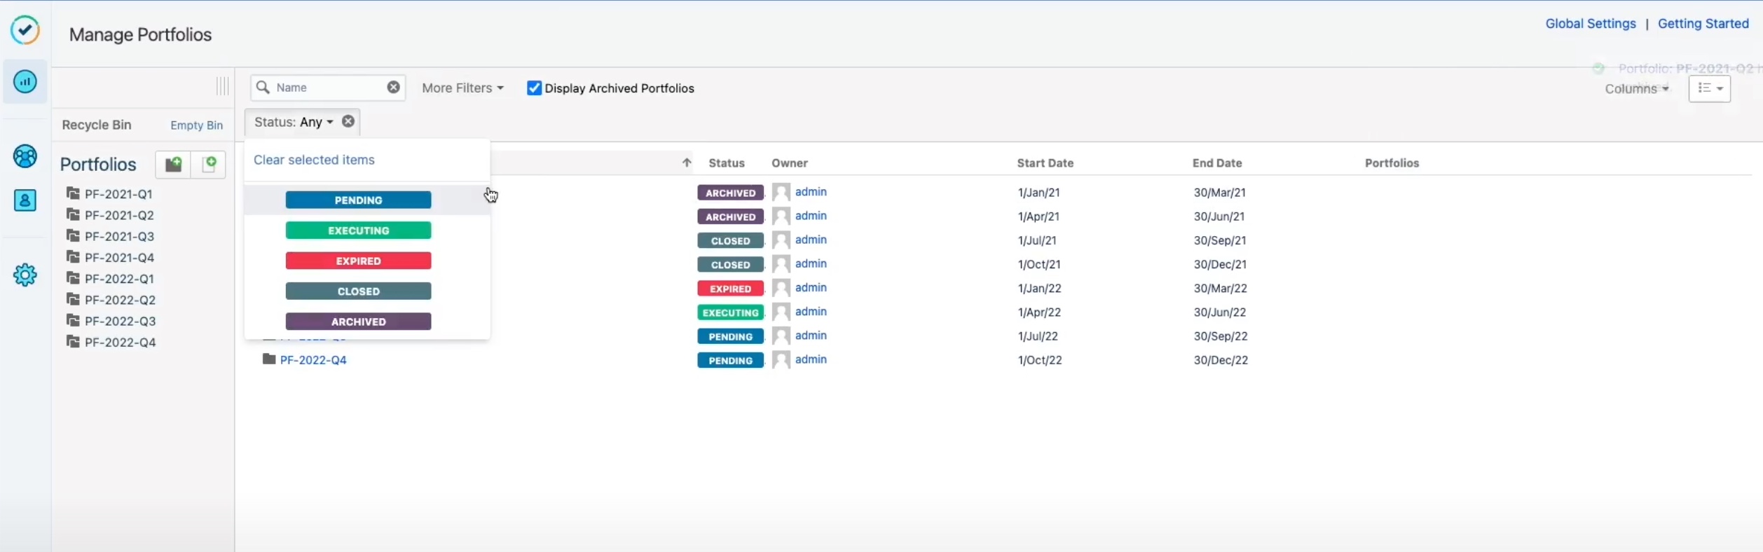1763x552 pixels.
Task: Open the teams sidebar icon
Action: tap(25, 156)
